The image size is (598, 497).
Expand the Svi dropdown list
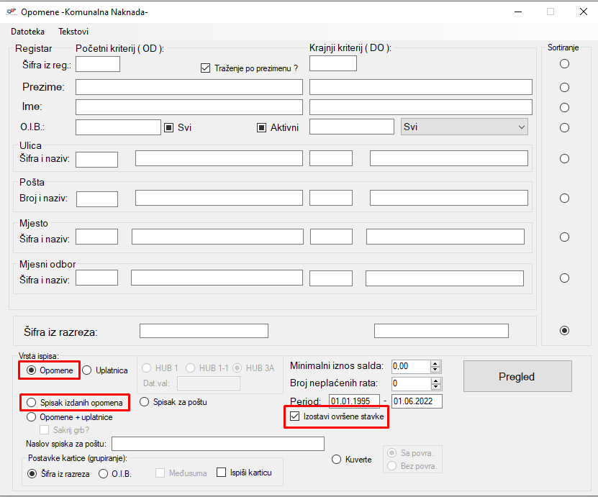coord(521,127)
